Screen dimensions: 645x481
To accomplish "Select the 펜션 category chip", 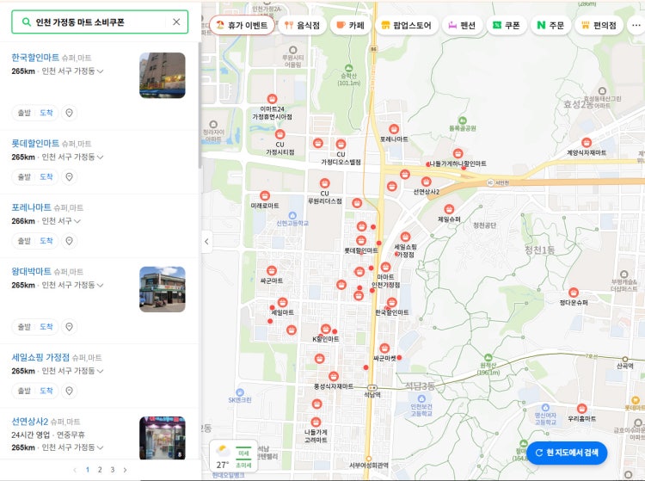I will (x=462, y=25).
